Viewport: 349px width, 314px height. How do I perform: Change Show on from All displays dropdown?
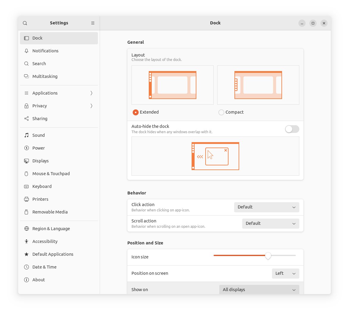tap(259, 289)
